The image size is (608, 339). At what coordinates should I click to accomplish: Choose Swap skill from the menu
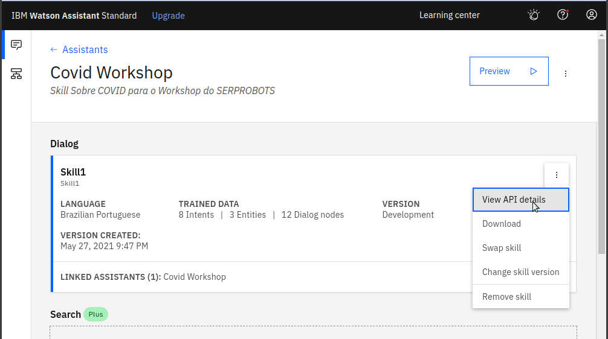coord(521,248)
